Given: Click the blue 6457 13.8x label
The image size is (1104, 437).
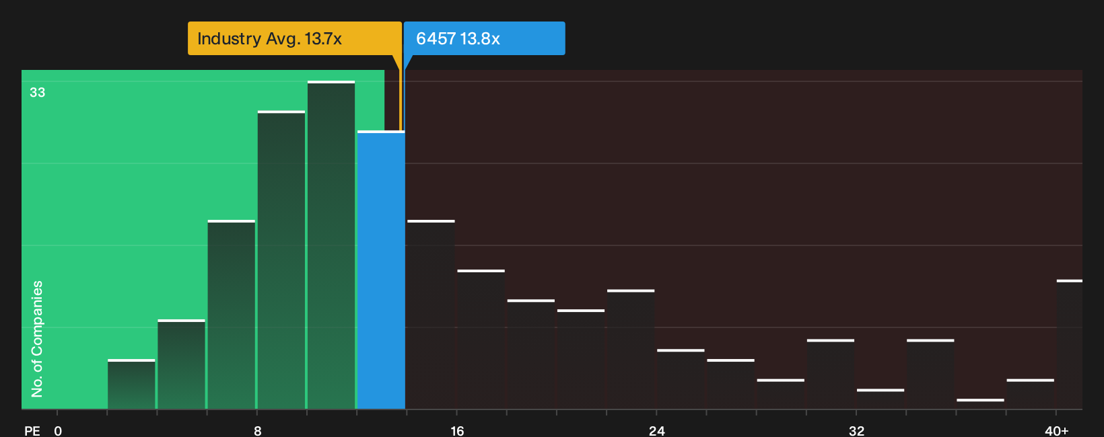Looking at the screenshot, I should [x=484, y=38].
